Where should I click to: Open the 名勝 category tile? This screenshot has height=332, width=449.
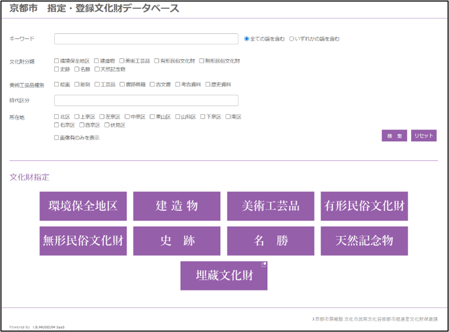tap(270, 241)
